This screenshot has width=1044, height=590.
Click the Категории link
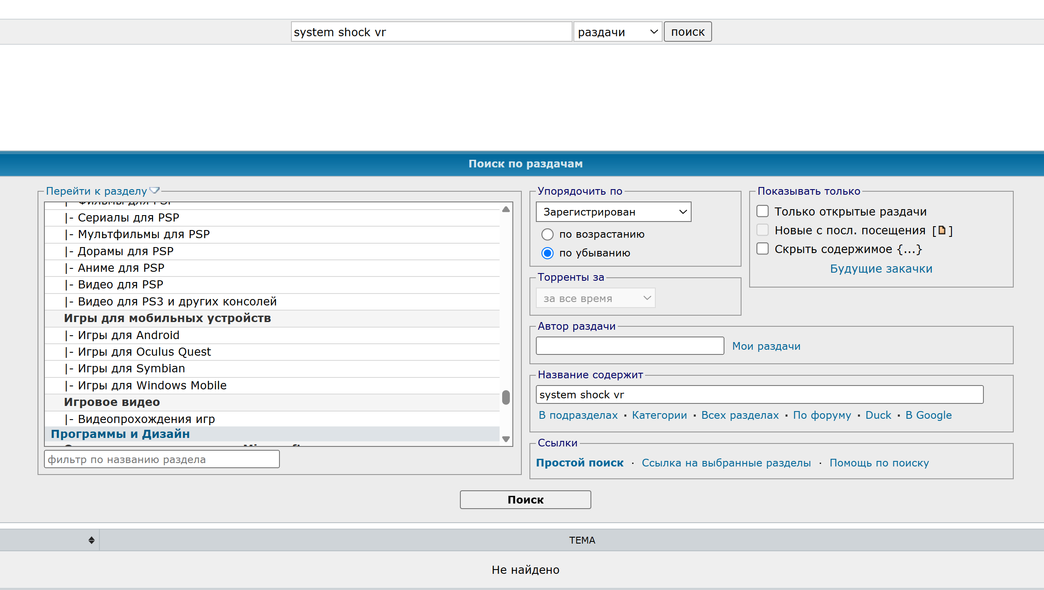(x=659, y=415)
